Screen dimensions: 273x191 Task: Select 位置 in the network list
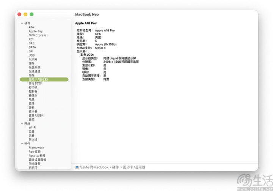(x=31, y=131)
